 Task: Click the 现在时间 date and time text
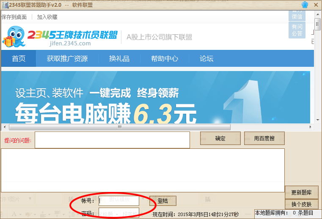195,214
